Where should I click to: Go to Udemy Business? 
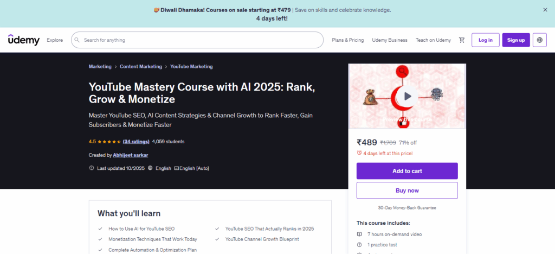point(390,40)
